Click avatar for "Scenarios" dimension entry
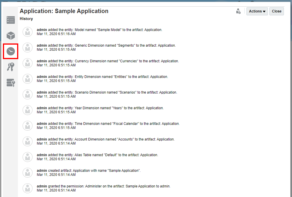 pos(28,94)
